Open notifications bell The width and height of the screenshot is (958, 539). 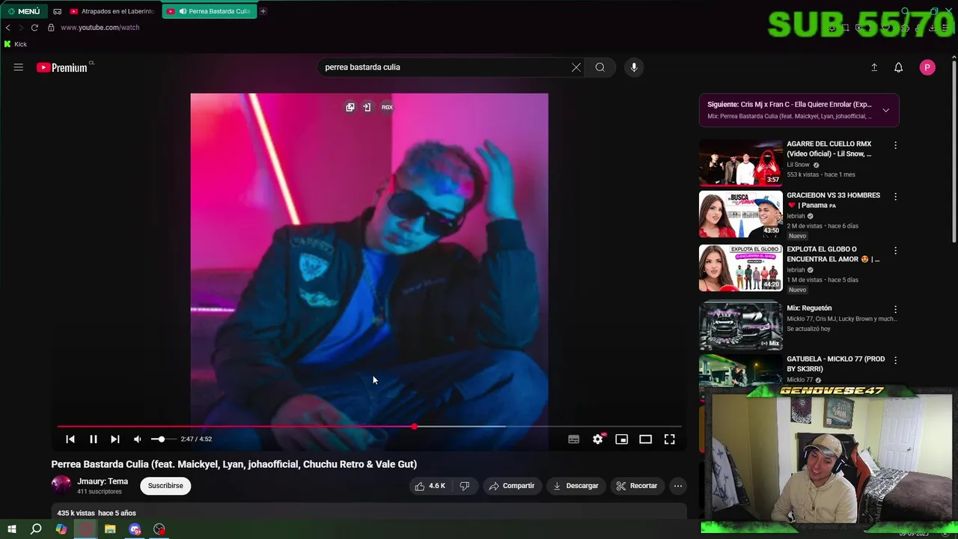898,67
